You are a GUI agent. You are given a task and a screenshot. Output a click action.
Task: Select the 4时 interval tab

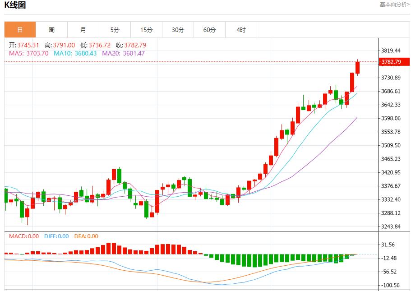pos(241,29)
